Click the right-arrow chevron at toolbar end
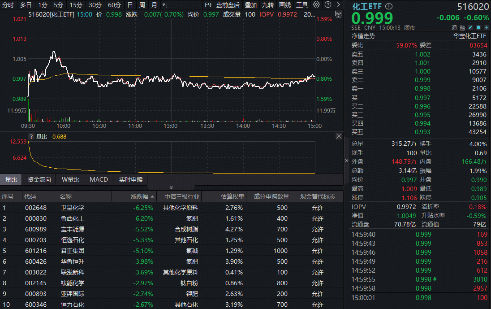Viewport: 491px width, 309px height. pos(339,4)
